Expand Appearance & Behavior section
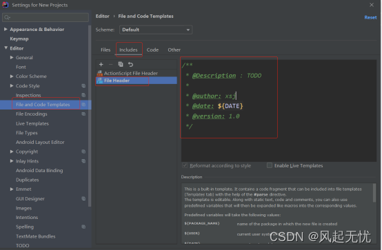 tap(6, 29)
